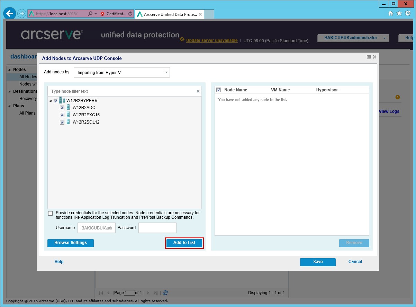416x307 pixels.
Task: Open browser favorites star icon
Action: (399, 13)
